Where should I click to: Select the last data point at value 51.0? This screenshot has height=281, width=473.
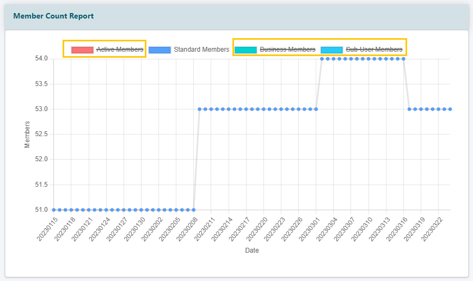tap(193, 210)
